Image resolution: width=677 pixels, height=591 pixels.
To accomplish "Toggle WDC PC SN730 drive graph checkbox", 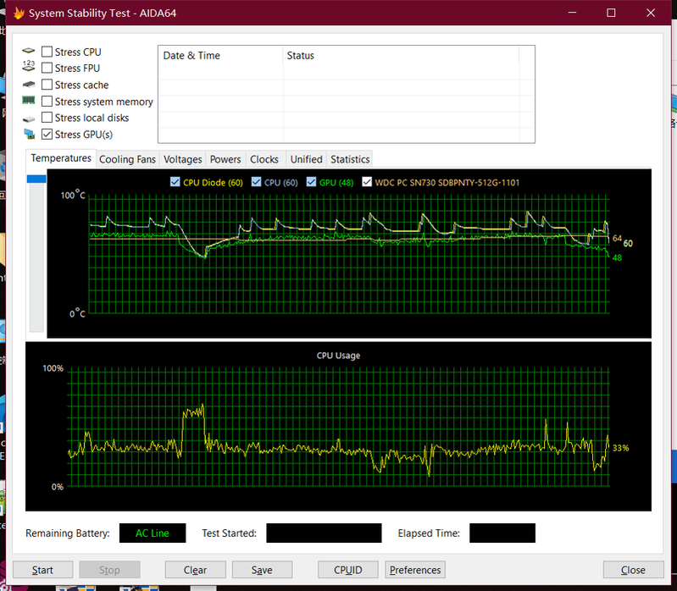I will tap(367, 182).
